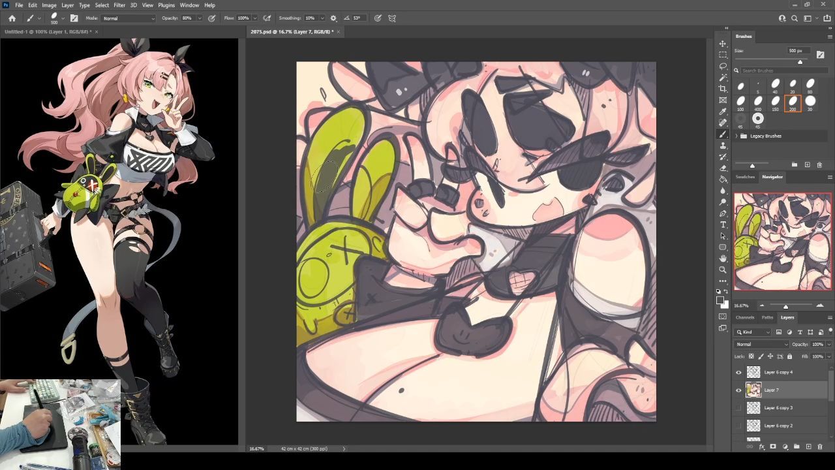The height and width of the screenshot is (470, 835).
Task: Open the layer style fx menu
Action: 761,446
